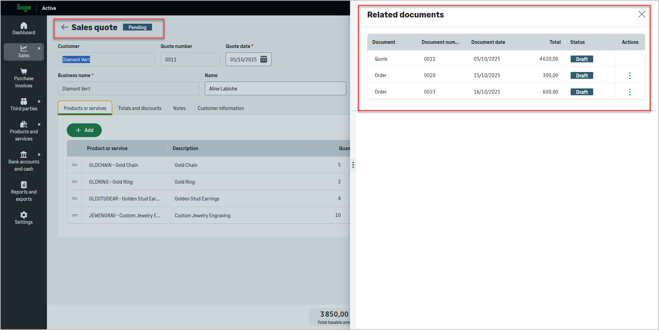This screenshot has height=330, width=659.
Task: Grab the drag handle for GLDCHAIN row
Action: click(75, 165)
